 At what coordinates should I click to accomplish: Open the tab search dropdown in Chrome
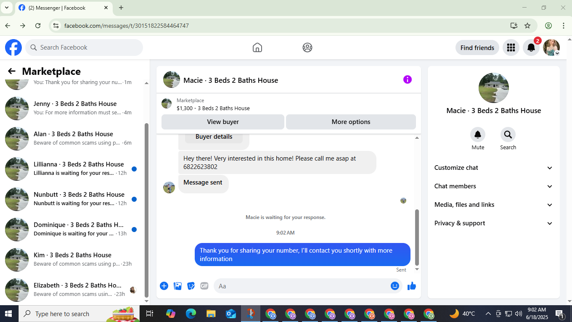tap(7, 8)
